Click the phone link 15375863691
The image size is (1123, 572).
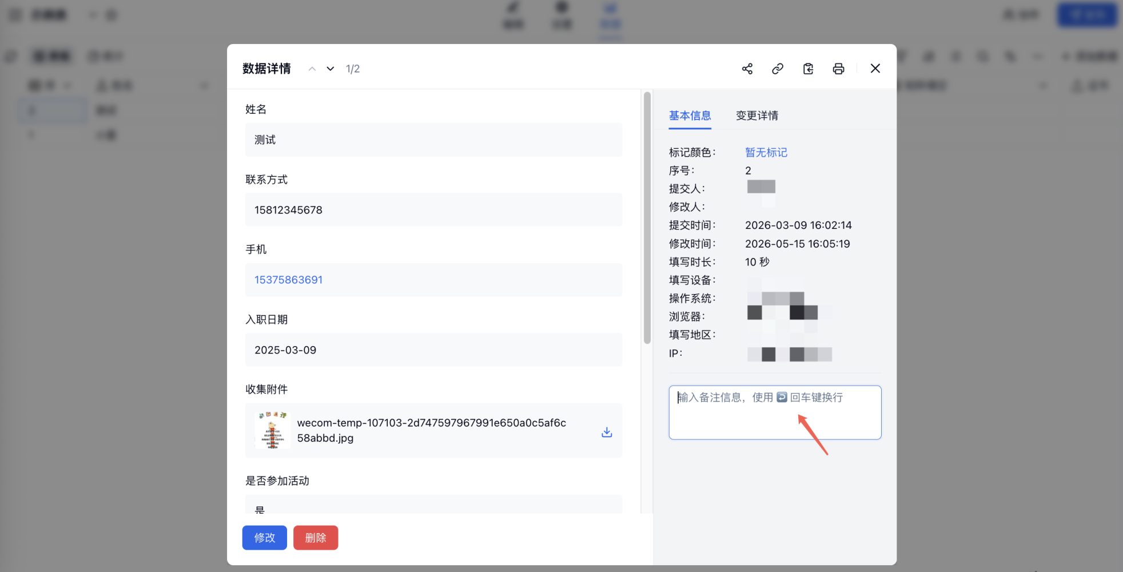click(288, 280)
